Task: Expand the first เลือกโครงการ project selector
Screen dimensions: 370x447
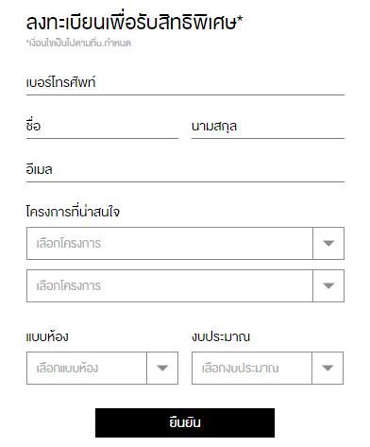Action: [x=185, y=243]
